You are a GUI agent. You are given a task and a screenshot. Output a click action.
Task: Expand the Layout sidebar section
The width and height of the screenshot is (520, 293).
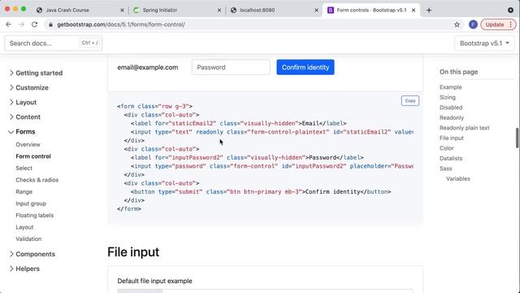[23, 103]
